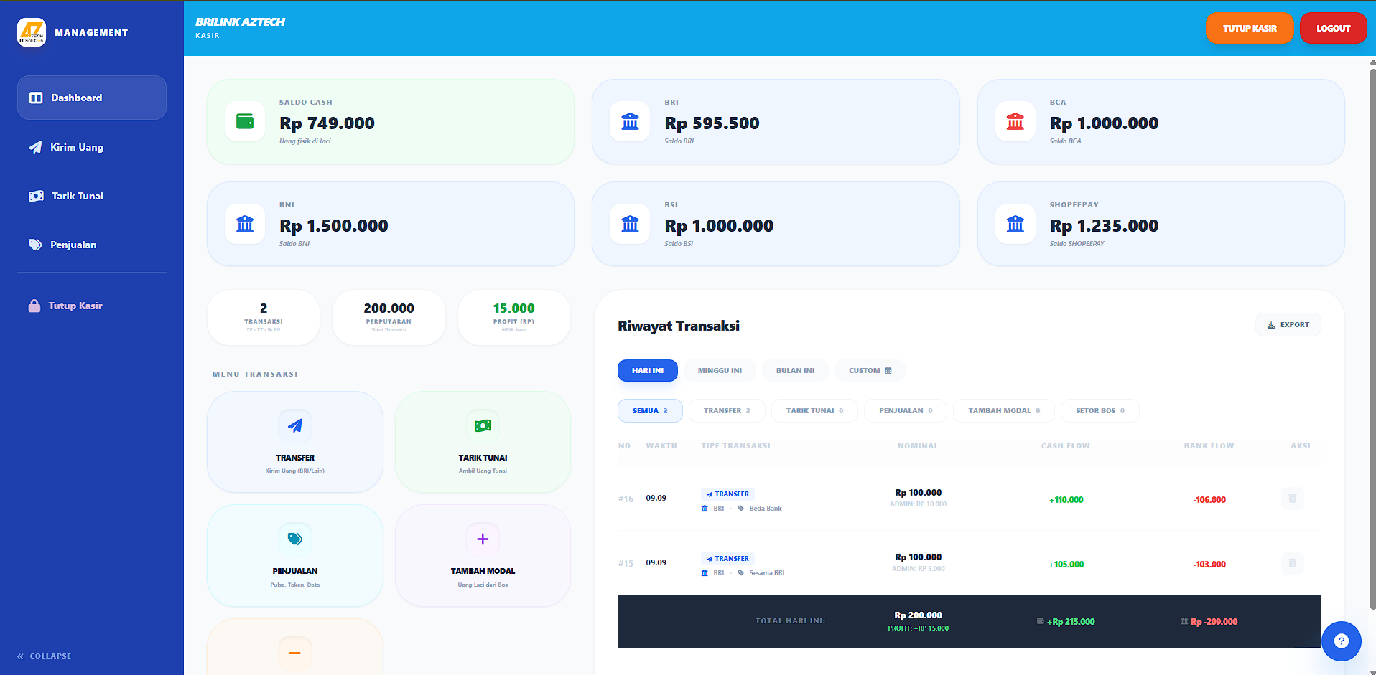
Task: Click the AZ Tech logo in sidebar
Action: click(32, 32)
